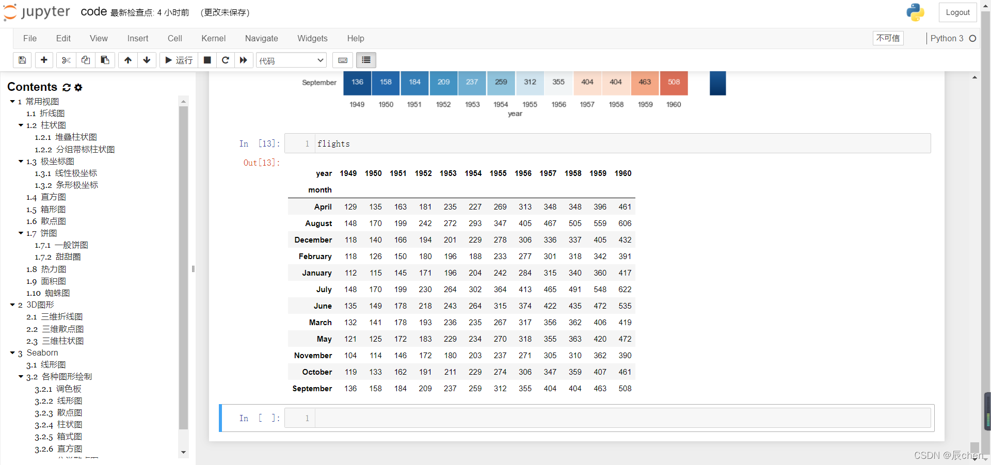This screenshot has width=991, height=465.
Task: Run the cell with 运行 button
Action: pyautogui.click(x=179, y=60)
